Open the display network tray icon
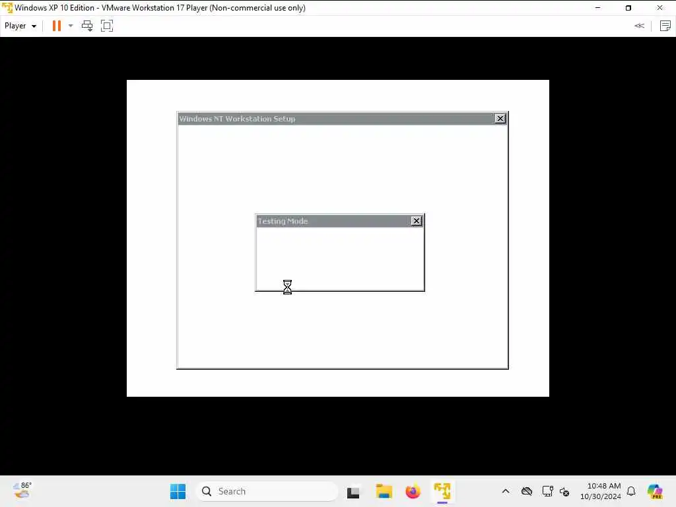Image resolution: width=676 pixels, height=507 pixels. click(547, 491)
